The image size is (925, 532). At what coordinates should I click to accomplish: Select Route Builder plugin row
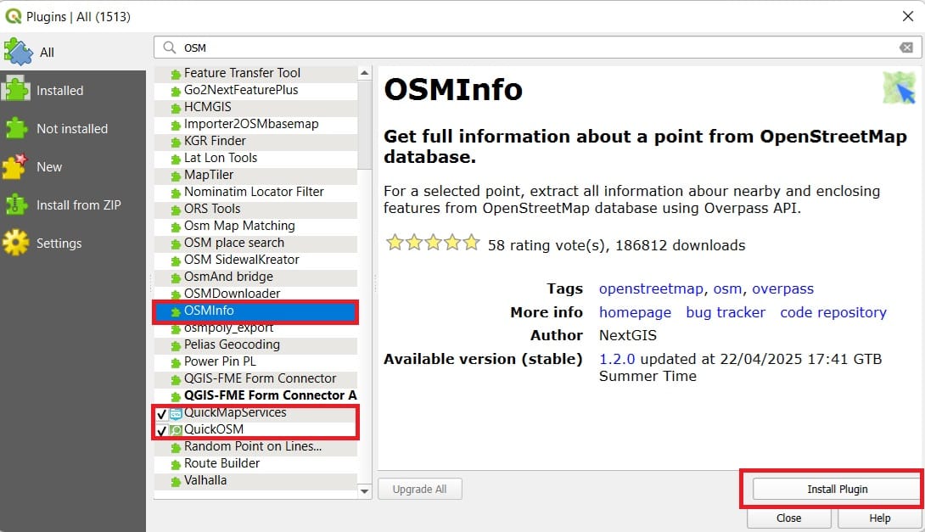point(255,463)
